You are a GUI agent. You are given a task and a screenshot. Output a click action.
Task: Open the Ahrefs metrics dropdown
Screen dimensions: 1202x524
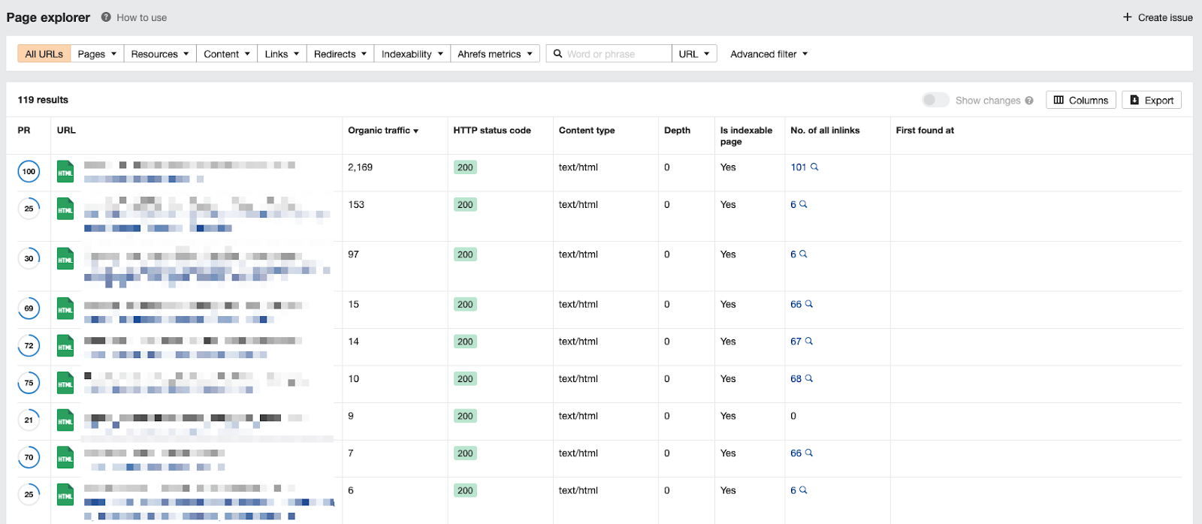tap(494, 54)
